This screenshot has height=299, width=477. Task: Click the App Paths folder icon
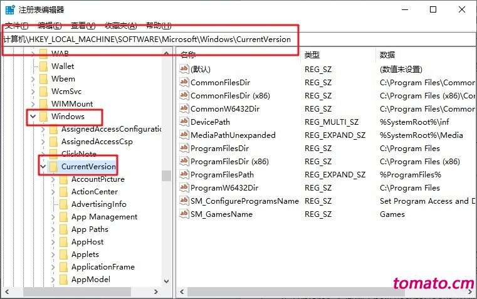63,229
